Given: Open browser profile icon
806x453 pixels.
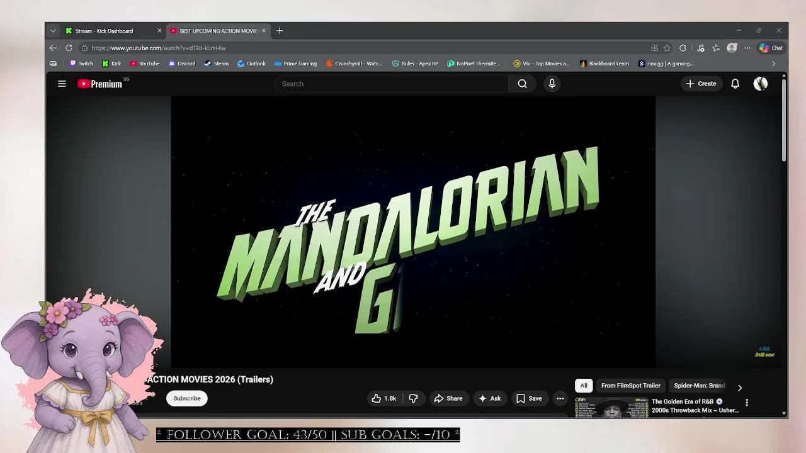Looking at the screenshot, I should click(x=732, y=48).
